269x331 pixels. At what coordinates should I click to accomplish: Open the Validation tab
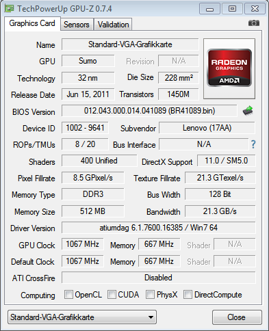[x=113, y=25]
